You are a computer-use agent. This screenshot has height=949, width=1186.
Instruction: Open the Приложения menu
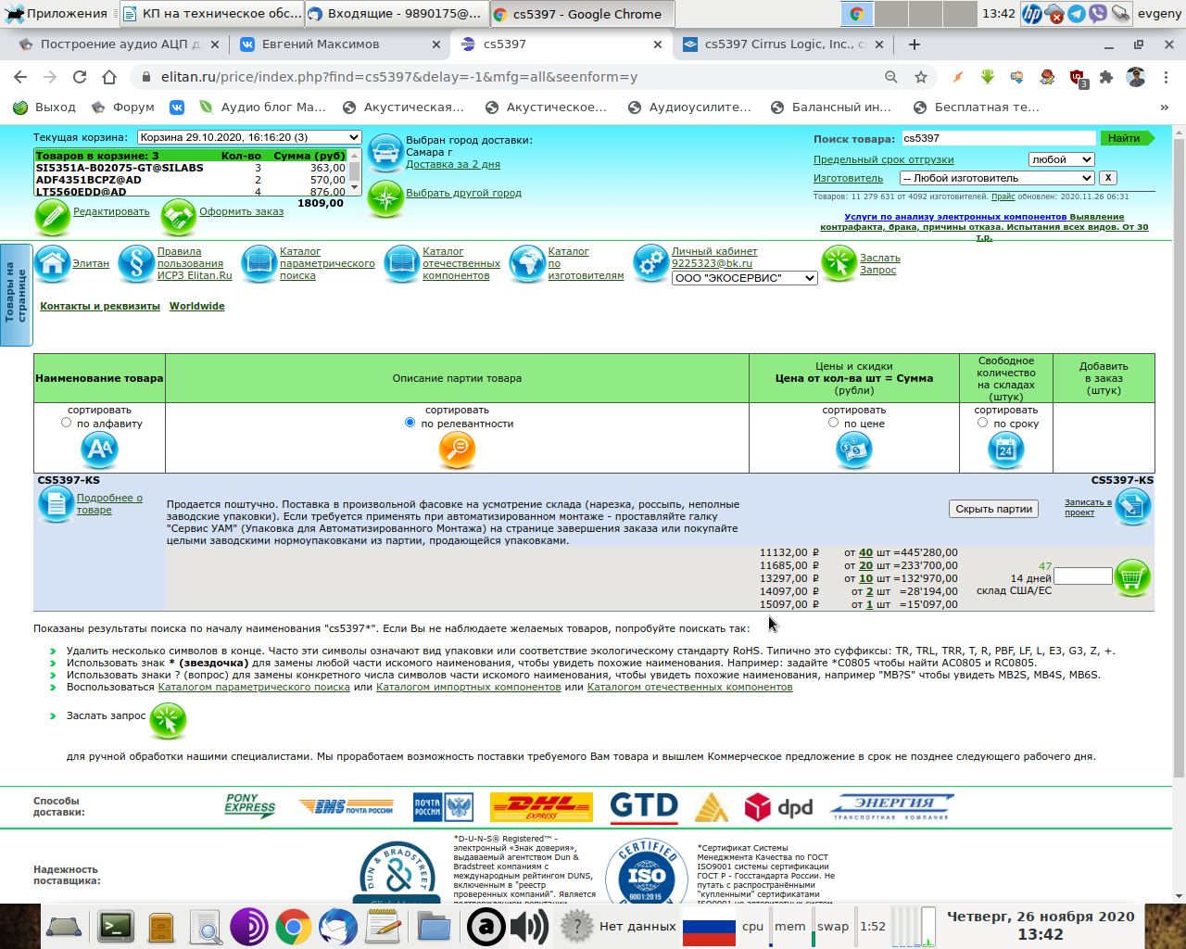(x=56, y=14)
